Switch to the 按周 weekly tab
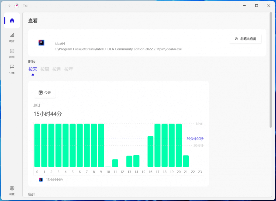 pyautogui.click(x=45, y=69)
